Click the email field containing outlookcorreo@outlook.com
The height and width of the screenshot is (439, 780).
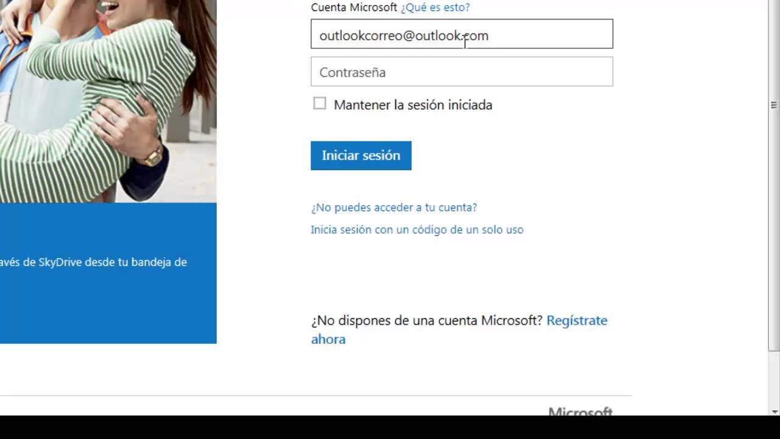pyautogui.click(x=461, y=34)
